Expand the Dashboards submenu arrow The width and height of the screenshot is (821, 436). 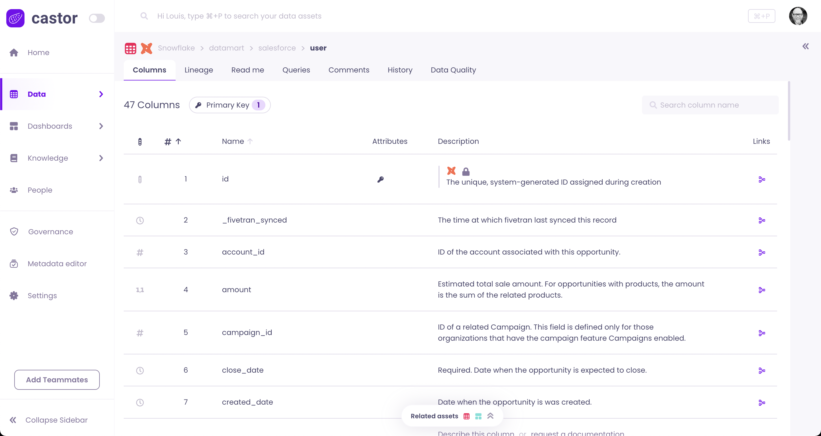coord(101,126)
